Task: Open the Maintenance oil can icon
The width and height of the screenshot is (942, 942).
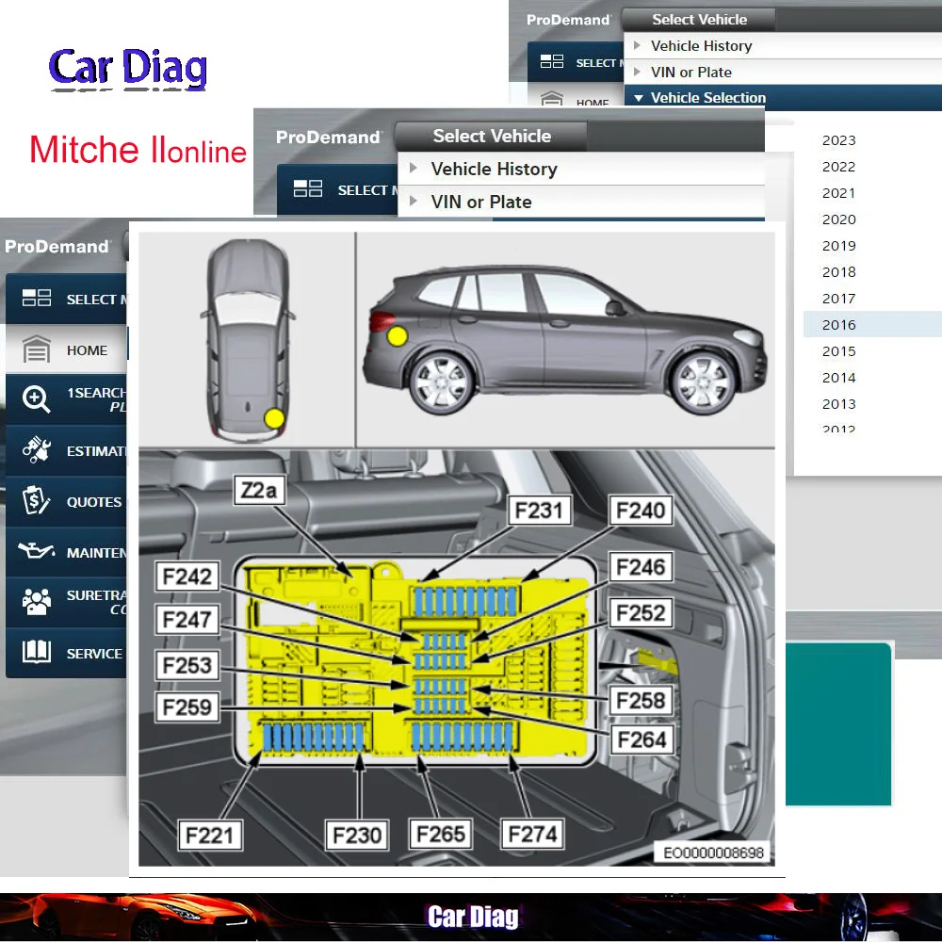Action: 36,550
